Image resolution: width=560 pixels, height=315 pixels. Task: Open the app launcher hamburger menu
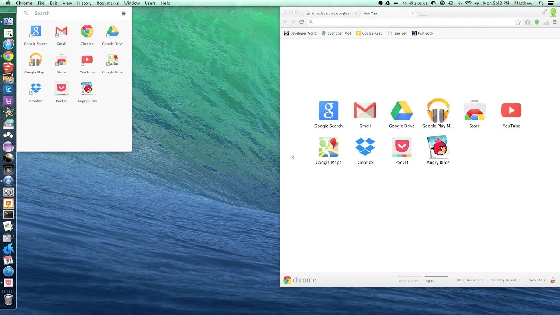pos(123,14)
